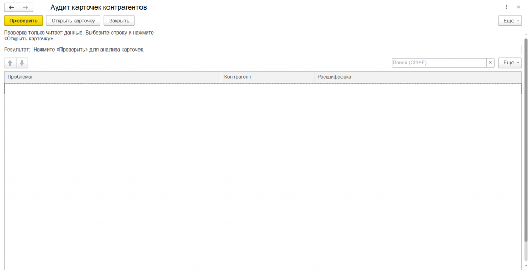Expand the top Еще dropdown
This screenshot has height=275, width=529.
point(510,21)
